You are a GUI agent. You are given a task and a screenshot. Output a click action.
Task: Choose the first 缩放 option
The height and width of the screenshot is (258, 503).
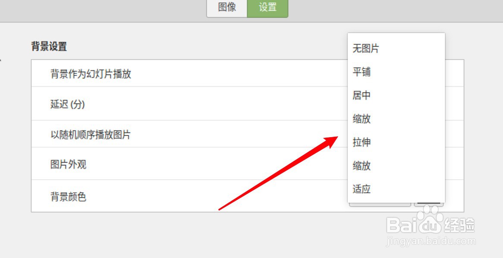tap(362, 119)
